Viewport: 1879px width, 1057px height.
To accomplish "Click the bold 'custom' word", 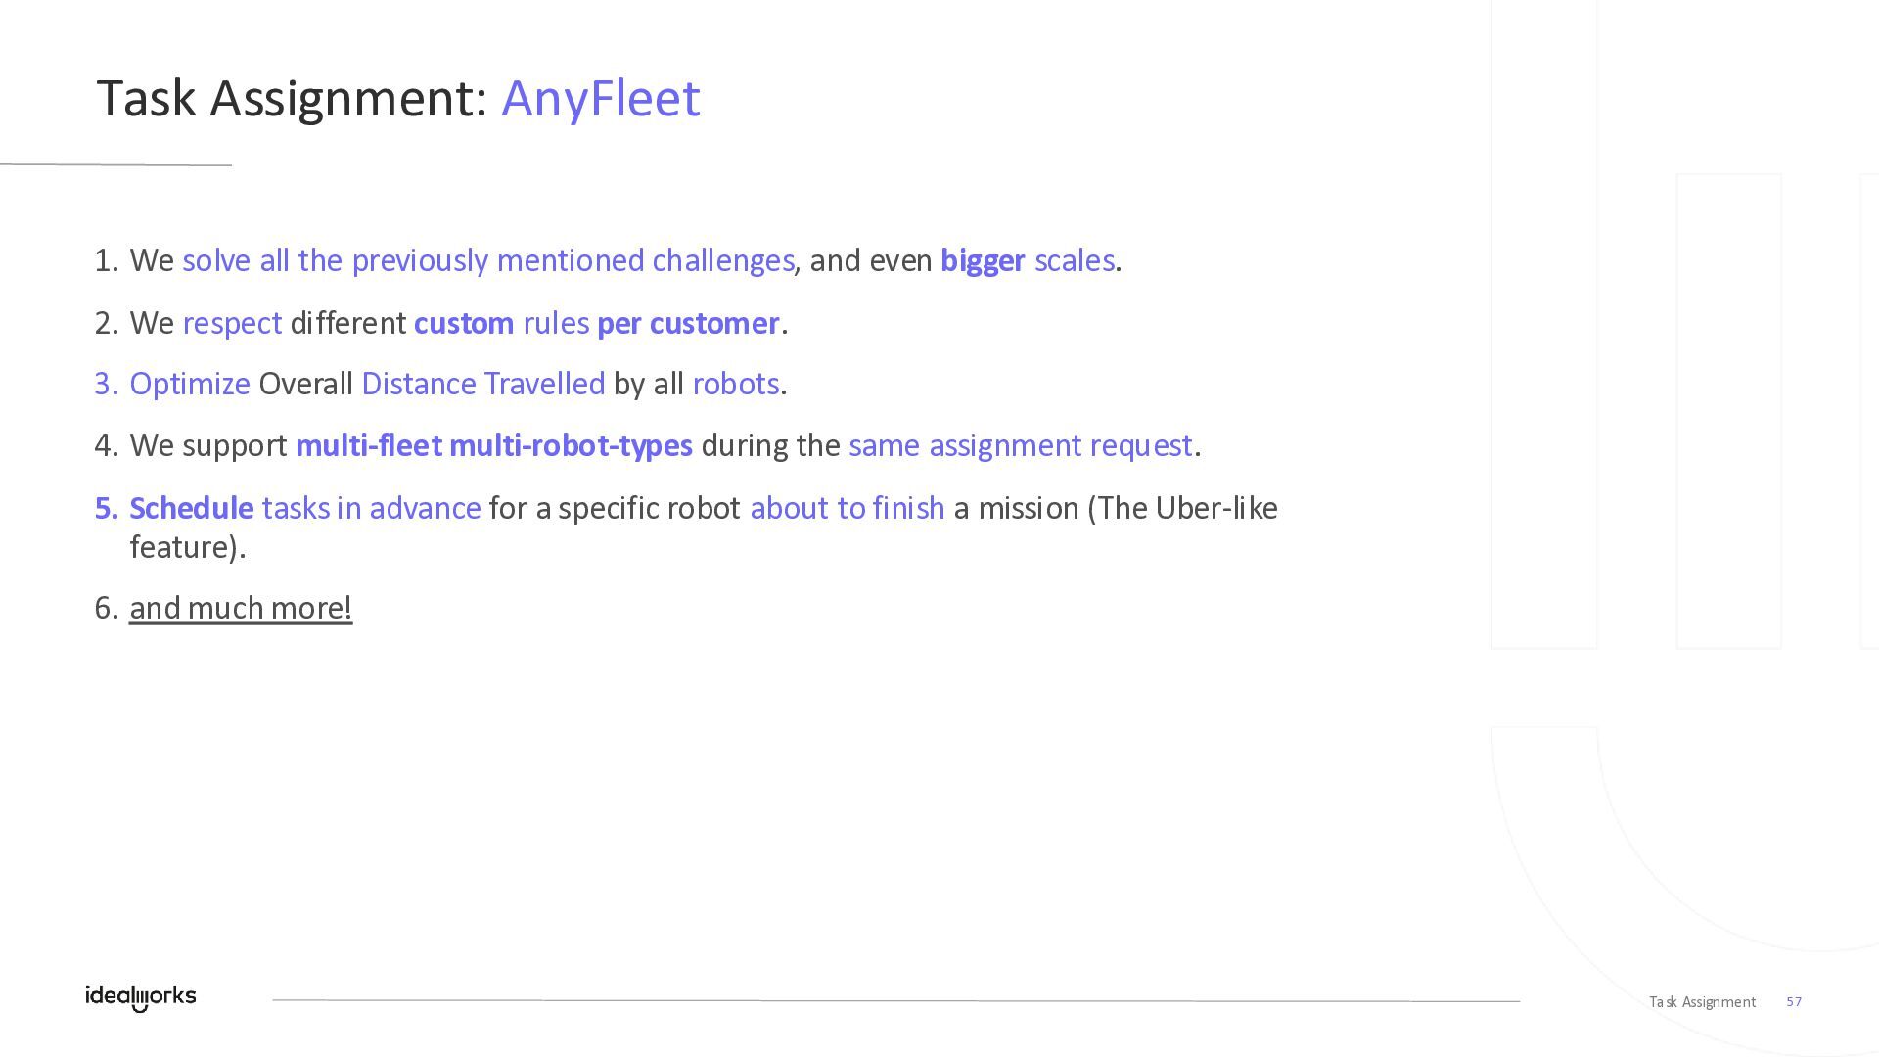I will pos(464,323).
